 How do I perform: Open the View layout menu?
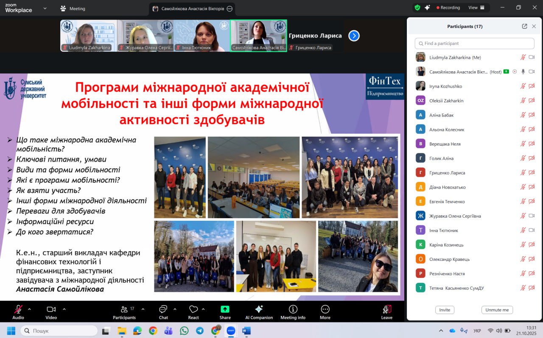coord(476,8)
